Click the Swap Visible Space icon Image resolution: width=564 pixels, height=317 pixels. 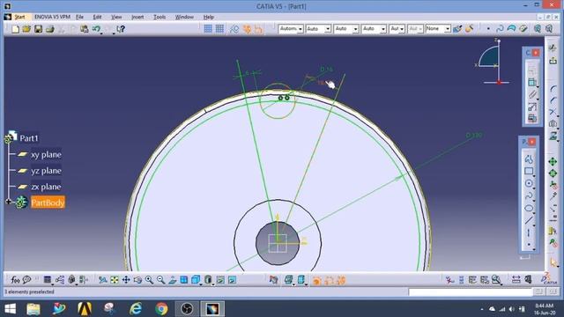(232, 280)
